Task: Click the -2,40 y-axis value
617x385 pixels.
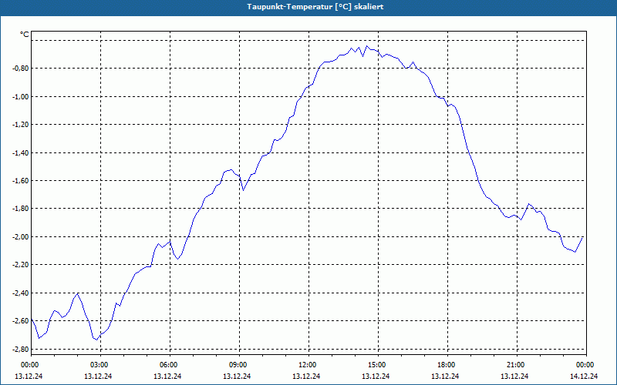Action: pos(22,293)
